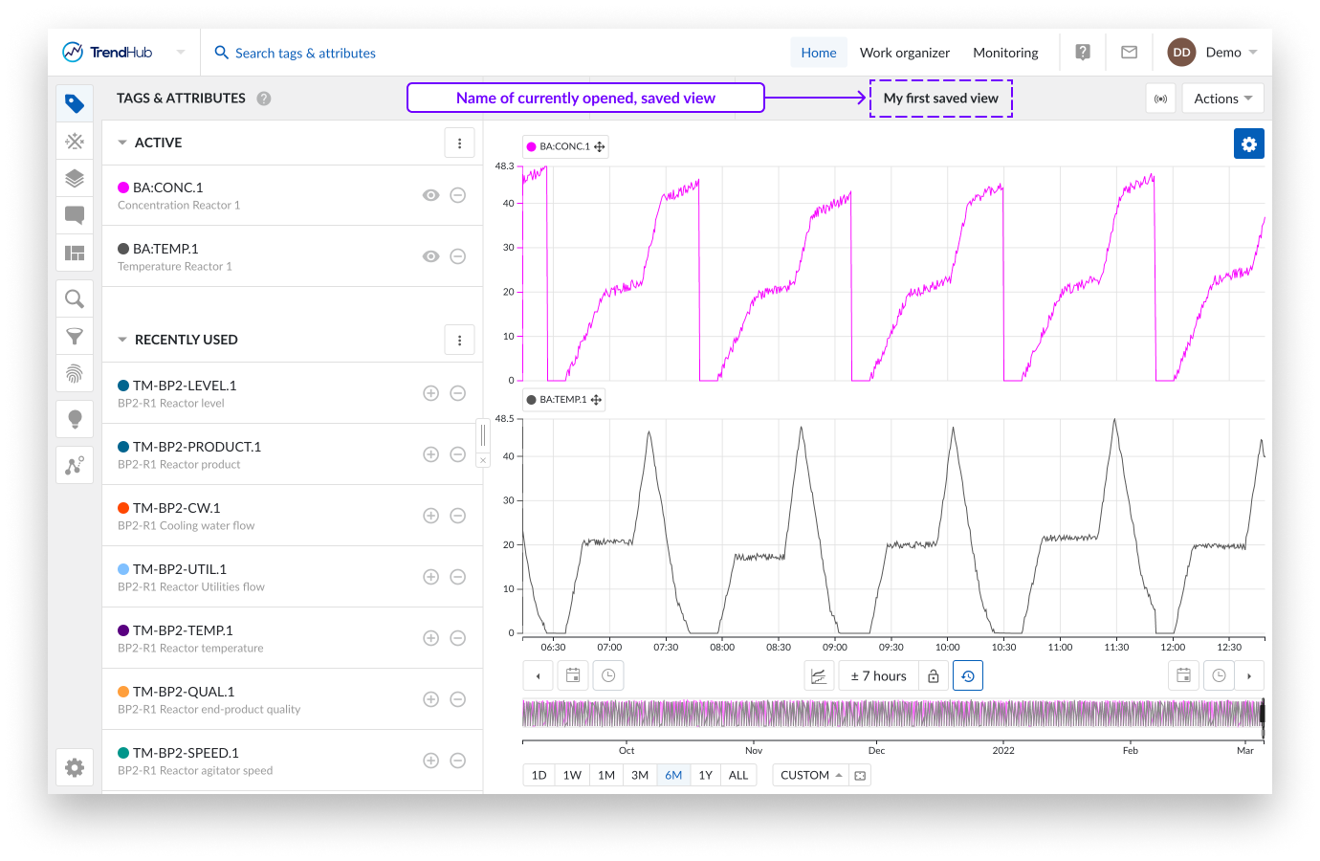Go to the Monitoring tab

coord(1005,53)
